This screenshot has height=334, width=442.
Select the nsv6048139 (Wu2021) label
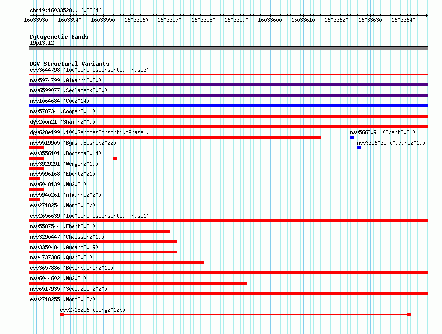(58, 184)
